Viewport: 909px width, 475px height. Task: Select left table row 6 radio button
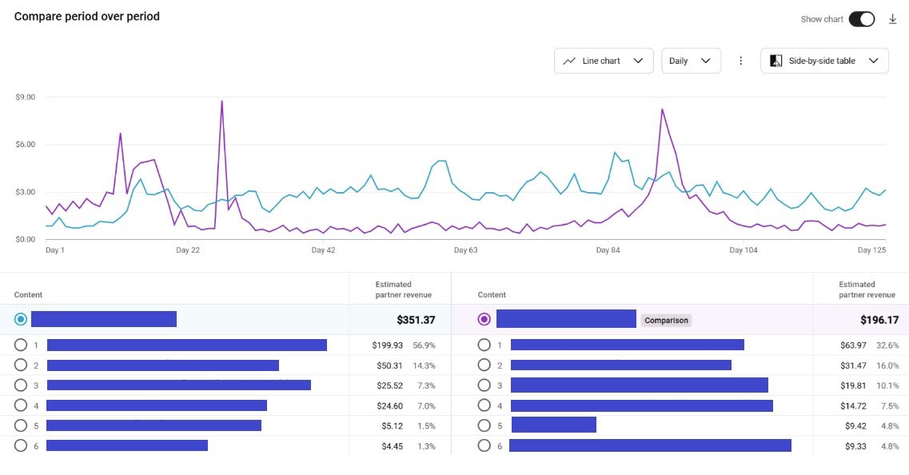point(21,445)
